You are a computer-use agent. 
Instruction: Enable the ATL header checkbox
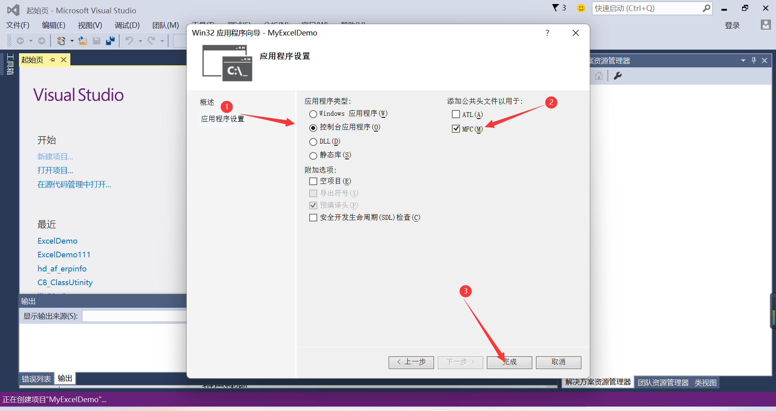[x=455, y=115]
